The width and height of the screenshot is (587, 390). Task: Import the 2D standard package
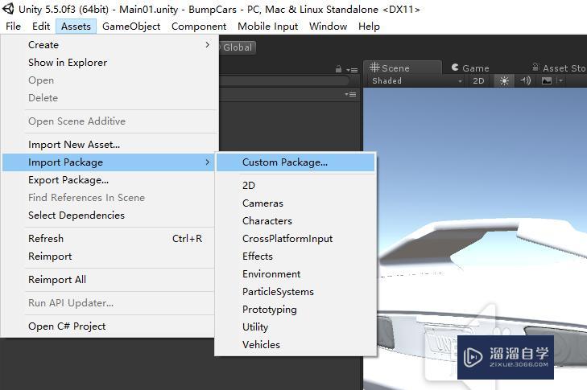296,186
